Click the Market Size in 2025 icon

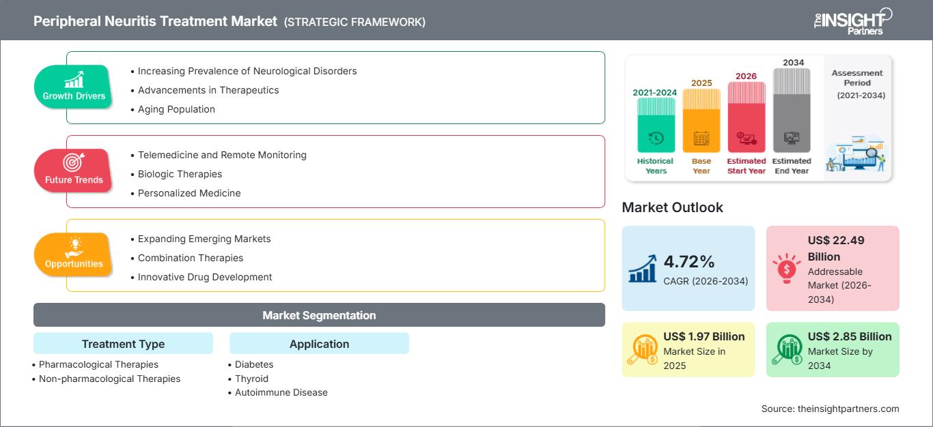[643, 350]
